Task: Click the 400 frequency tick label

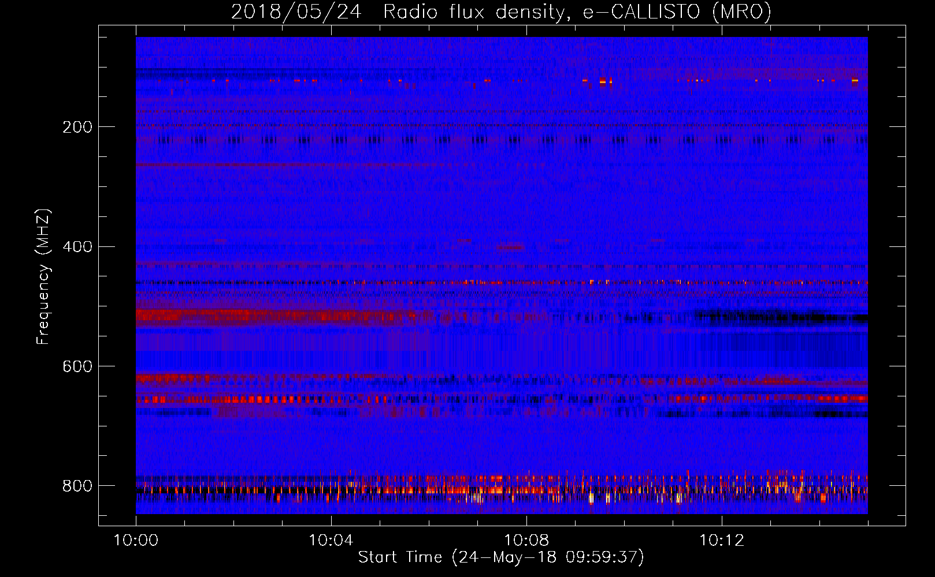Action: (77, 247)
